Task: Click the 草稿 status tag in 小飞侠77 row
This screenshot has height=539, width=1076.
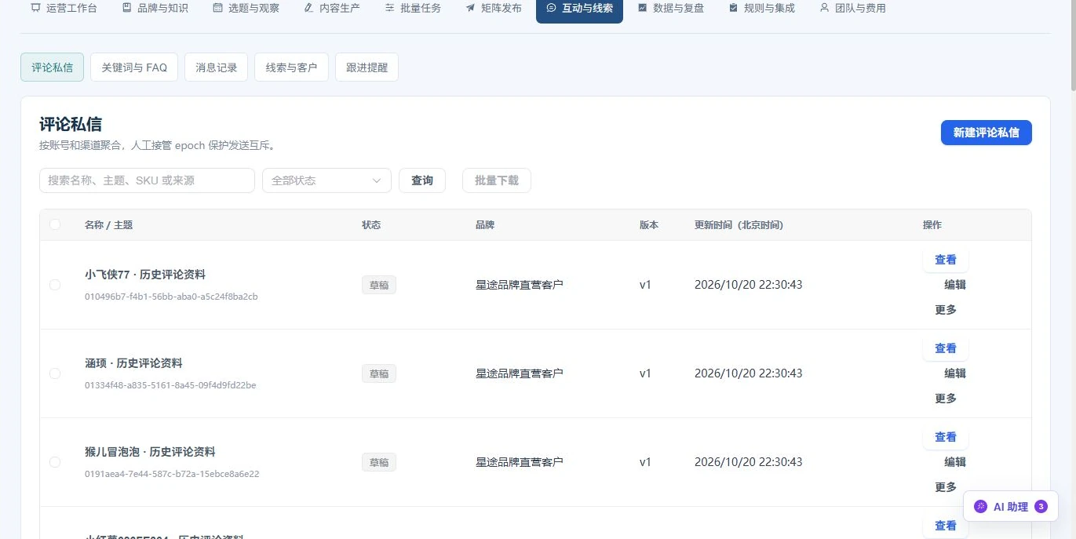Action: [379, 285]
